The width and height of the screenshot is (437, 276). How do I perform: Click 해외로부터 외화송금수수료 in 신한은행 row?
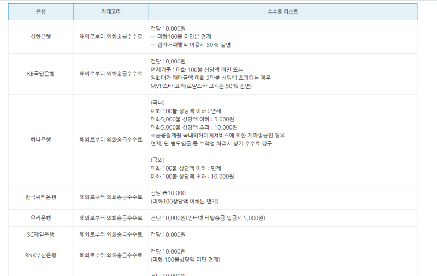point(111,37)
